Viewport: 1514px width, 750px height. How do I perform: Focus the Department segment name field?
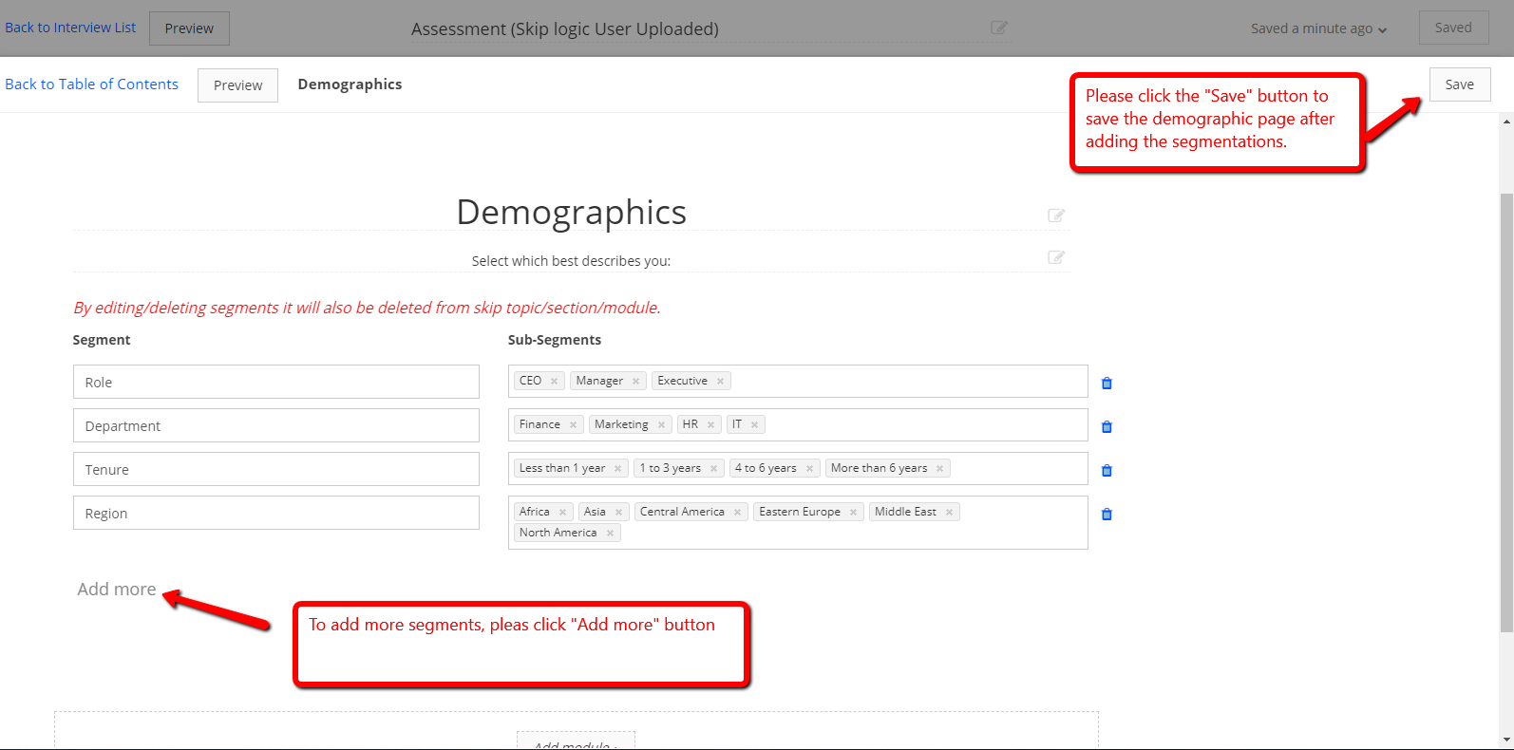point(276,425)
